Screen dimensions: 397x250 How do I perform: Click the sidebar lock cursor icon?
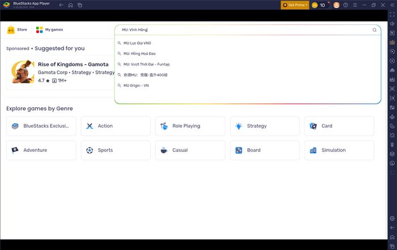pyautogui.click(x=392, y=33)
